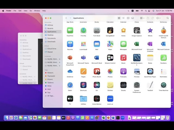Open the File menu
This screenshot has height=130, width=174.
click(15, 11)
